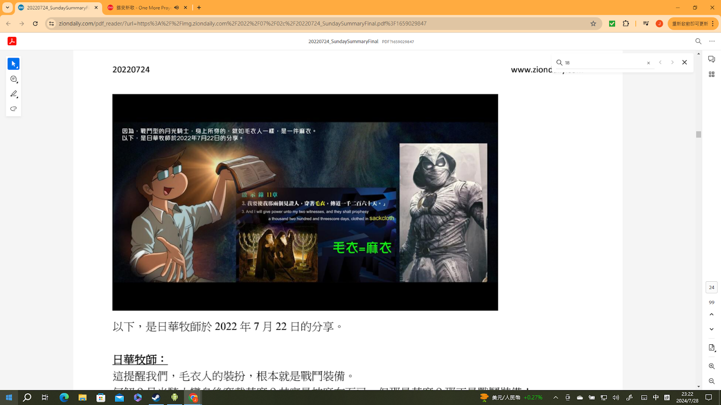721x405 pixels.
Task: Open the Windows Start menu
Action: 9,397
